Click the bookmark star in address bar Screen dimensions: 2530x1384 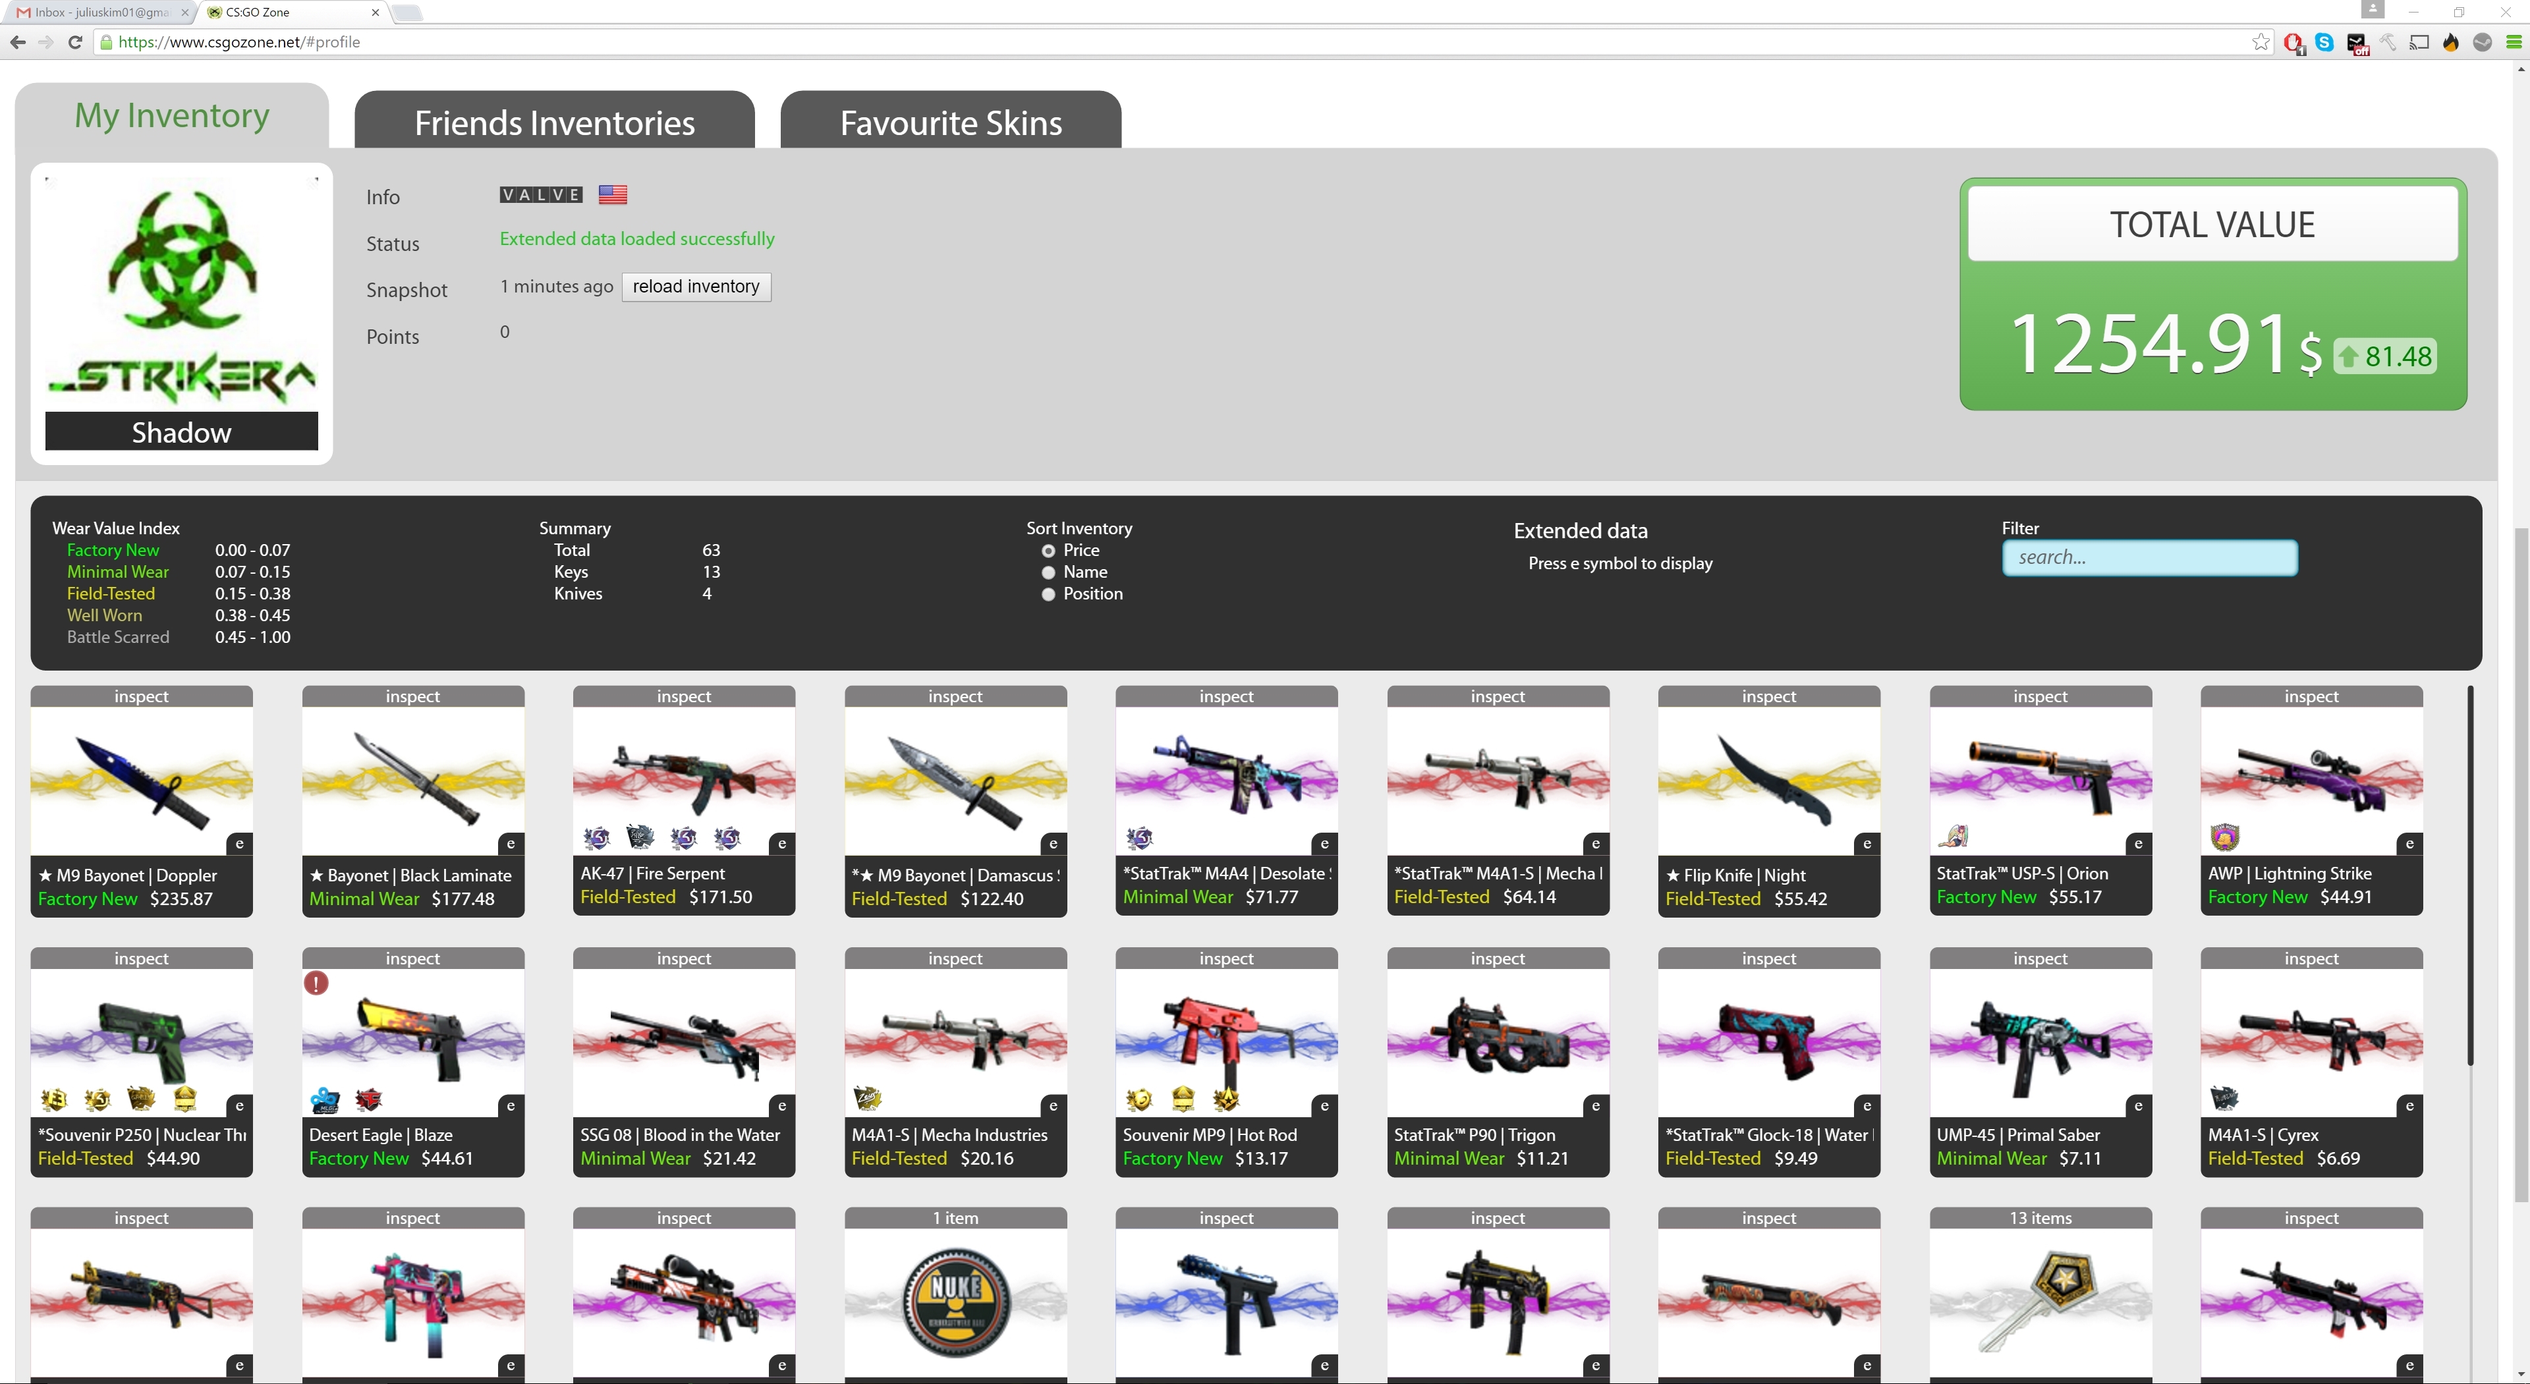coord(2261,42)
